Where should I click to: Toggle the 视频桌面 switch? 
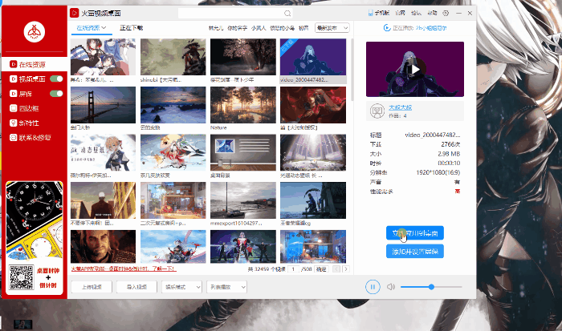coord(56,79)
